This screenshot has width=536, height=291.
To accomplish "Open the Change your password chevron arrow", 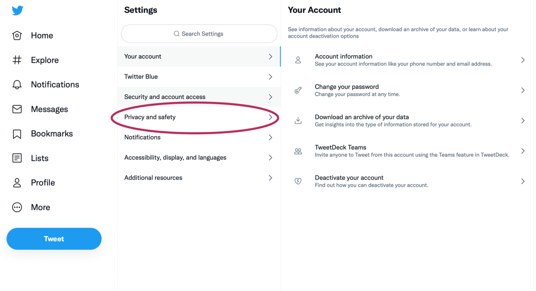I will click(x=523, y=90).
